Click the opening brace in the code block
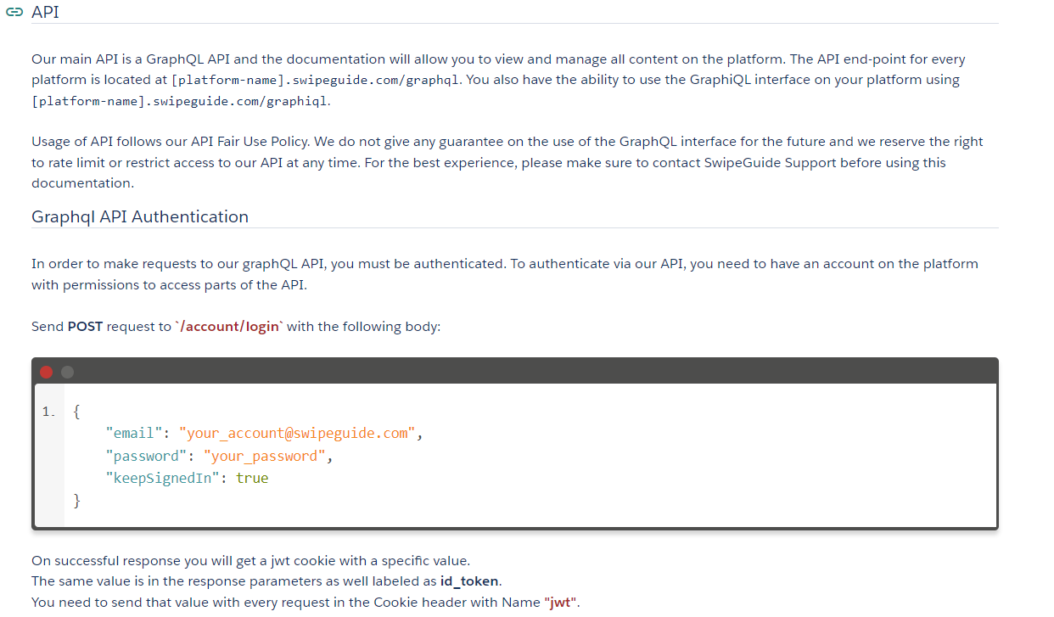The width and height of the screenshot is (1054, 617). [77, 412]
